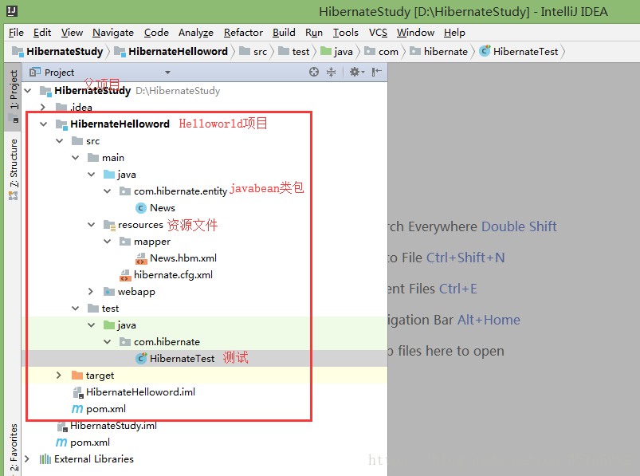Screen dimensions: 640x476
Task: Collapse the main folder
Action: pyautogui.click(x=76, y=158)
